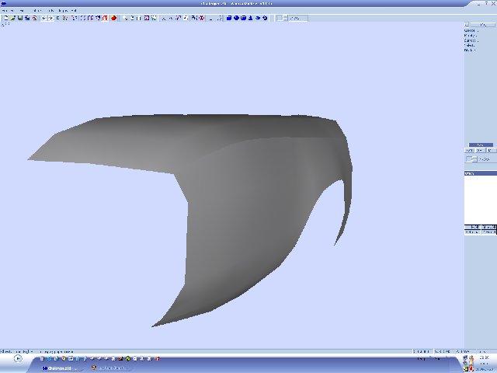497x373 pixels.
Task: Toggle the first axis button in right panel
Action: (x=469, y=149)
